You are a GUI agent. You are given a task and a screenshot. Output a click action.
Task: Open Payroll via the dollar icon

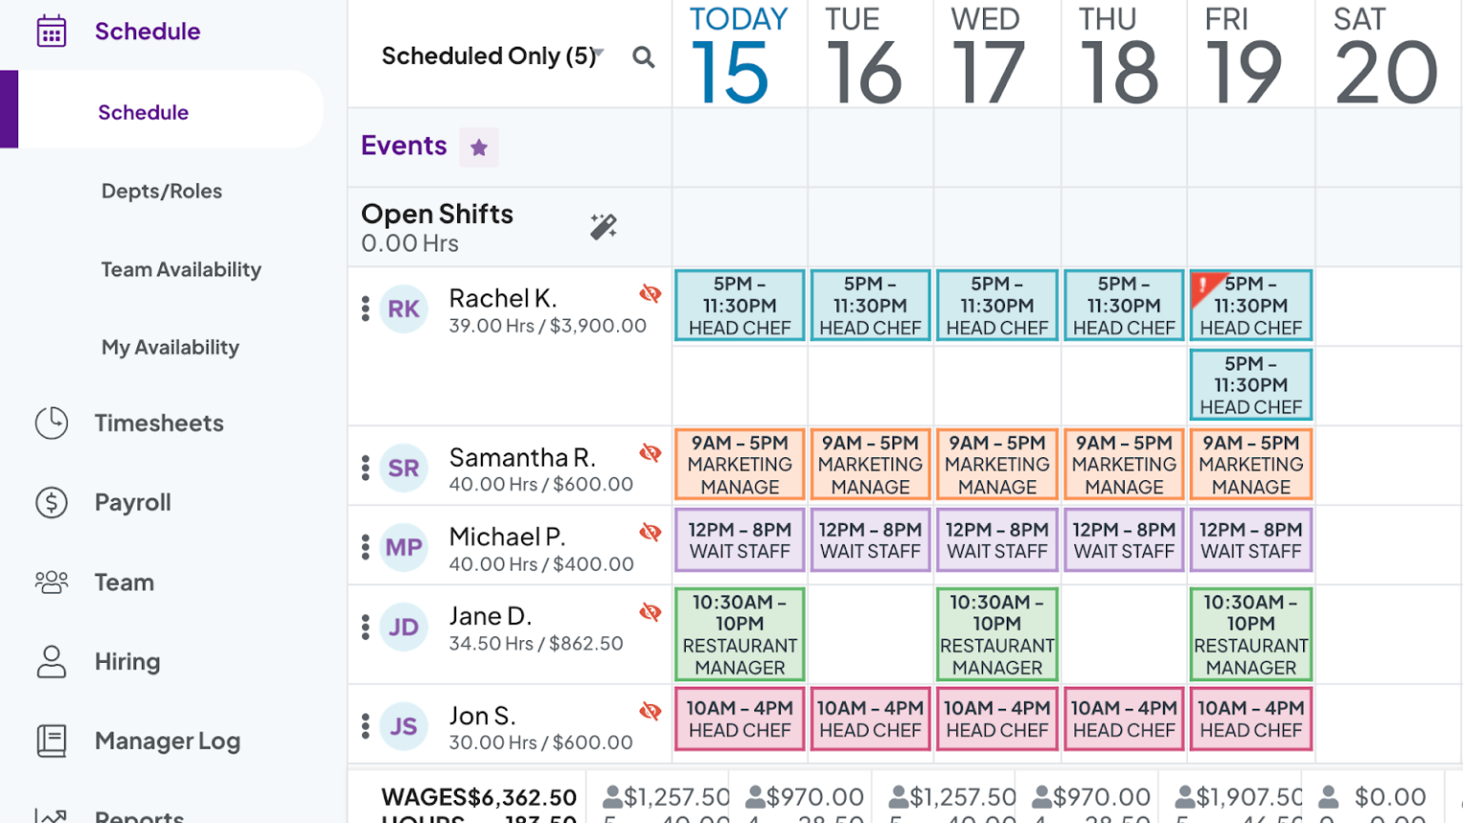pyautogui.click(x=52, y=502)
